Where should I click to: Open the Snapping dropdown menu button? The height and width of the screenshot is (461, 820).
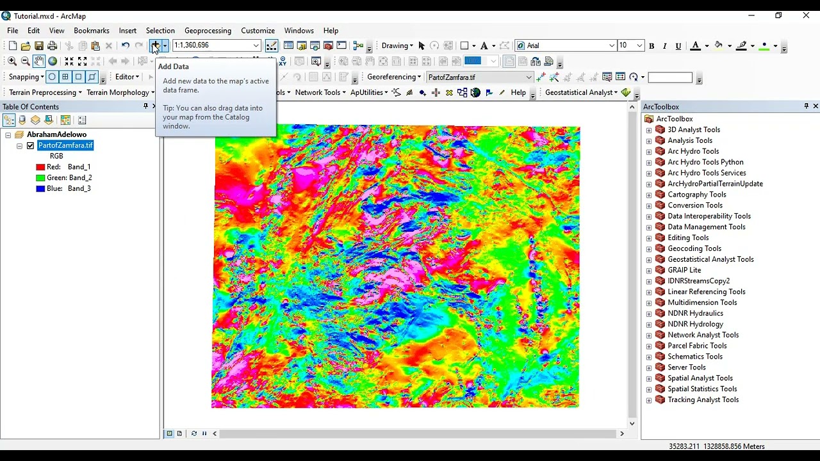(26, 77)
